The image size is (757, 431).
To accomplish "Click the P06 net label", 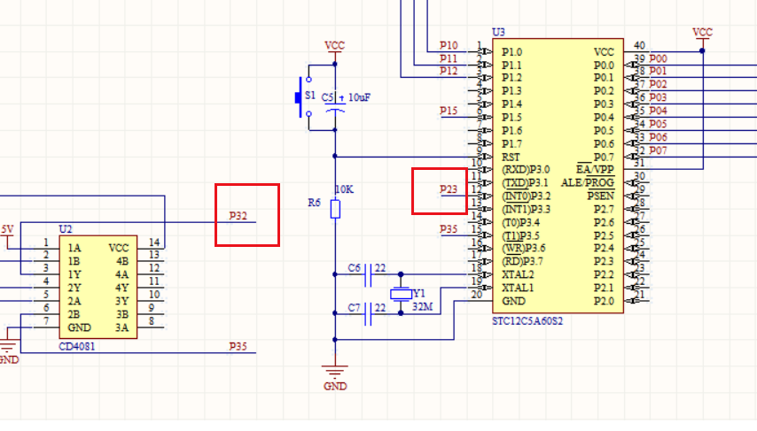I will (x=658, y=137).
